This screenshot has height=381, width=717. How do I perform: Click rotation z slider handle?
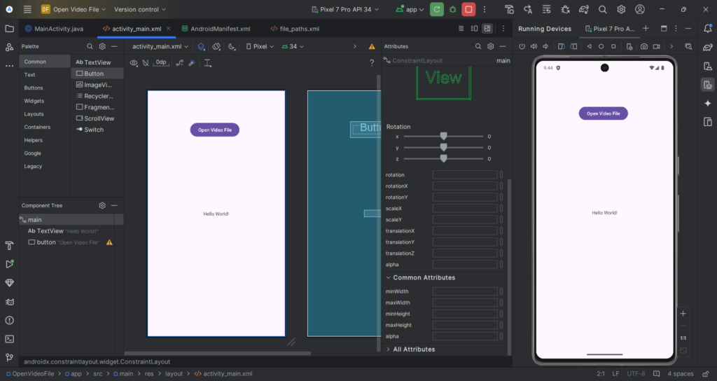(443, 158)
